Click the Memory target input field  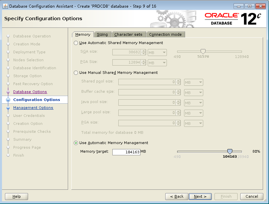click(126, 152)
